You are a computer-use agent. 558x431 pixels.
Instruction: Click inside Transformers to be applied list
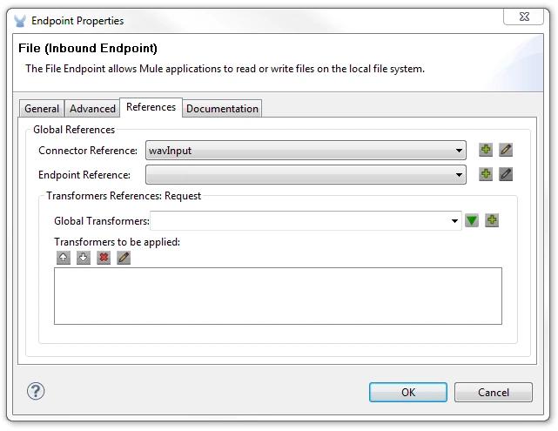pos(278,296)
